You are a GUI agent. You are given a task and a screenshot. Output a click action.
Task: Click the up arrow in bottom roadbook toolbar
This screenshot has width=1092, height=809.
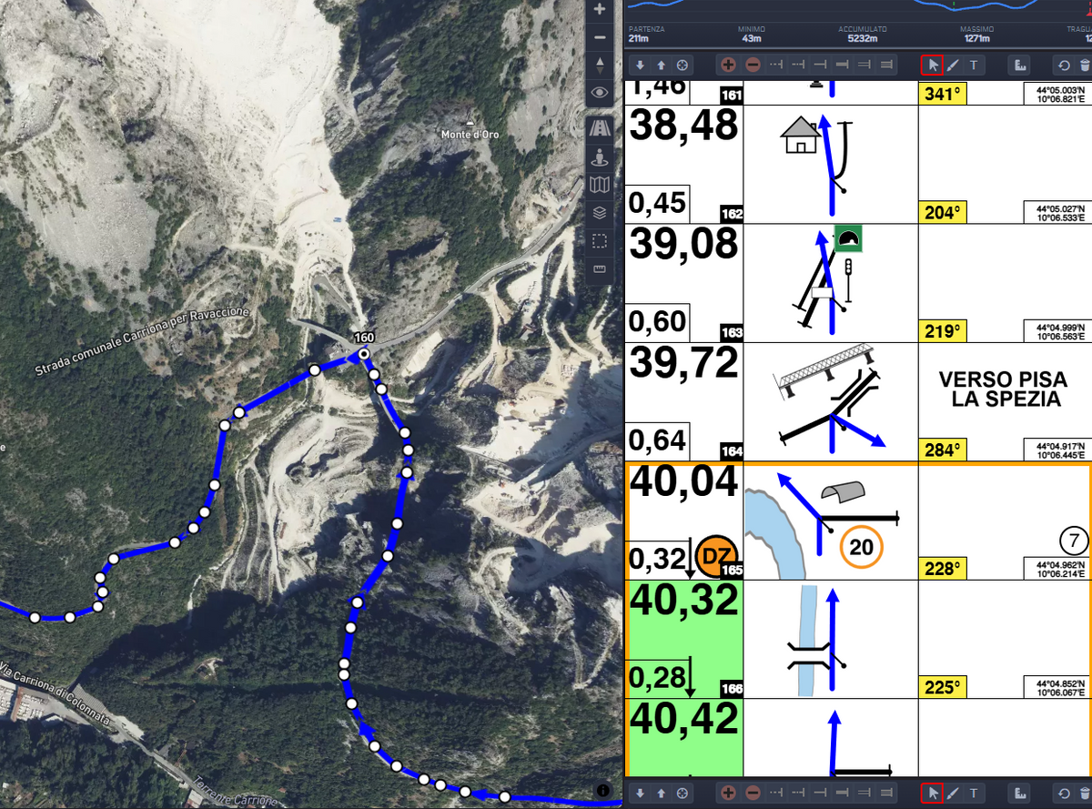click(x=661, y=793)
